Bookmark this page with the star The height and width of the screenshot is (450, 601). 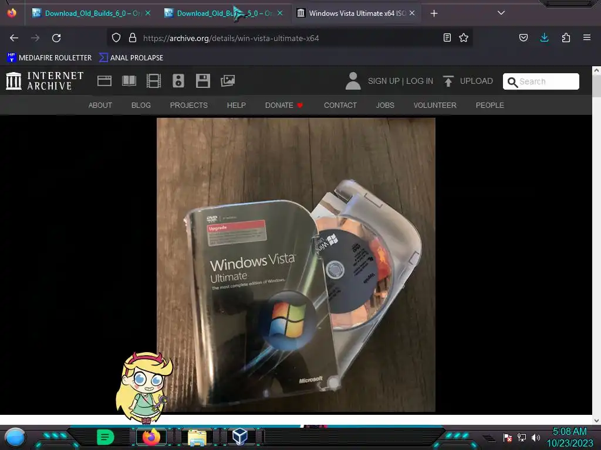(464, 37)
